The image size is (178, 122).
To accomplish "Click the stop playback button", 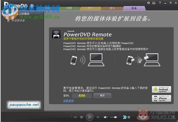I will point(81,117).
